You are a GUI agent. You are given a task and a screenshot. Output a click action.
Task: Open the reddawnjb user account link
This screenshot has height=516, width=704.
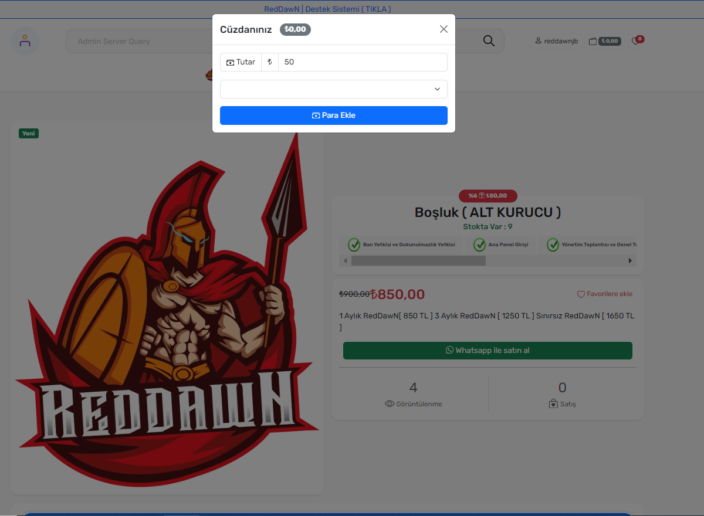pos(557,41)
